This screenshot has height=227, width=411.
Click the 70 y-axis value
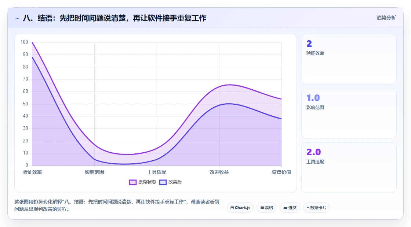pos(25,79)
